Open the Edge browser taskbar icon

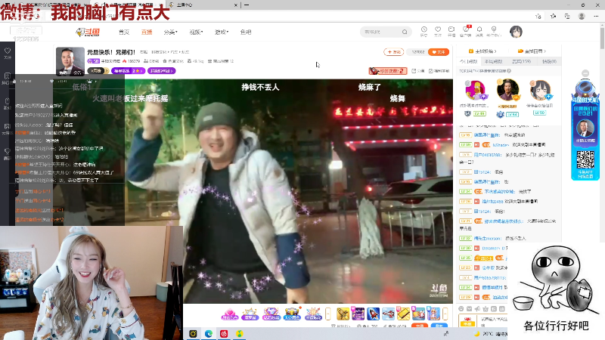[209, 334]
